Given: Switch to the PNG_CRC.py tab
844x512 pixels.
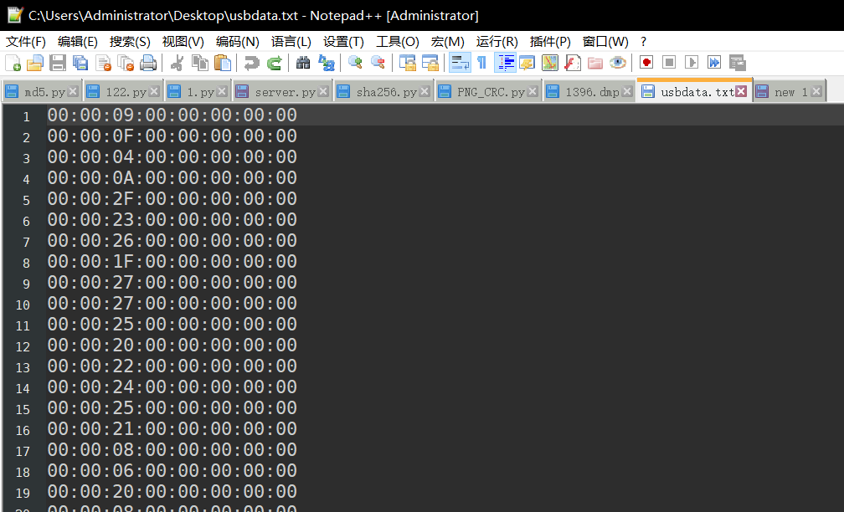Looking at the screenshot, I should click(x=491, y=92).
